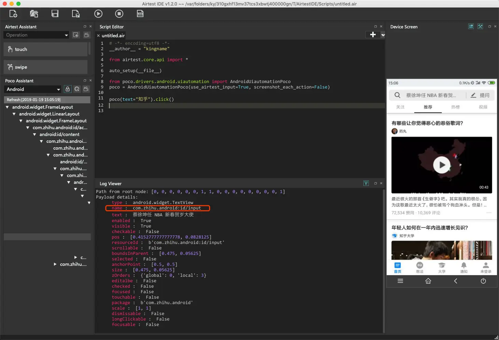The image size is (499, 340).
Task: Click the touch operation button
Action: coord(45,49)
